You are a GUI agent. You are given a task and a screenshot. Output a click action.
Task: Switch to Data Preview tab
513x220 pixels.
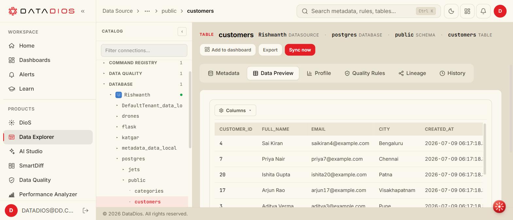273,73
